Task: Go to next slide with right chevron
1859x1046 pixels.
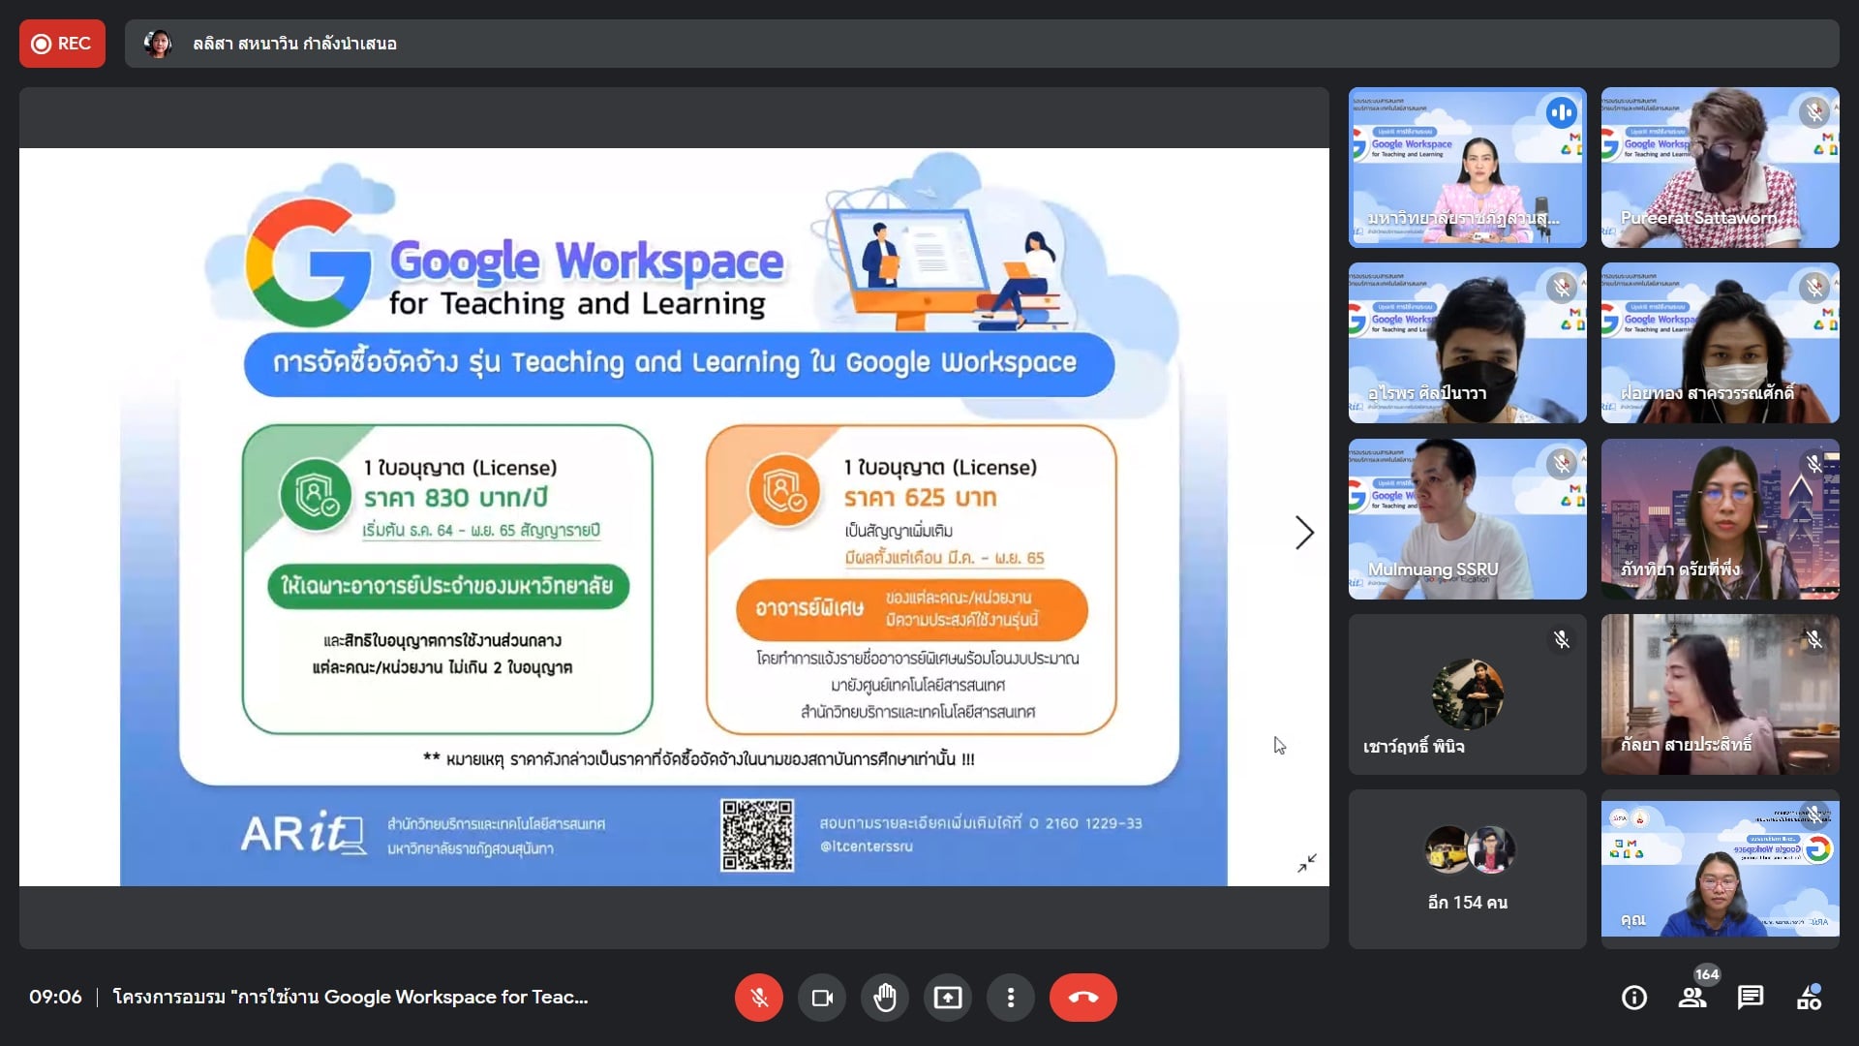Action: pos(1304,533)
